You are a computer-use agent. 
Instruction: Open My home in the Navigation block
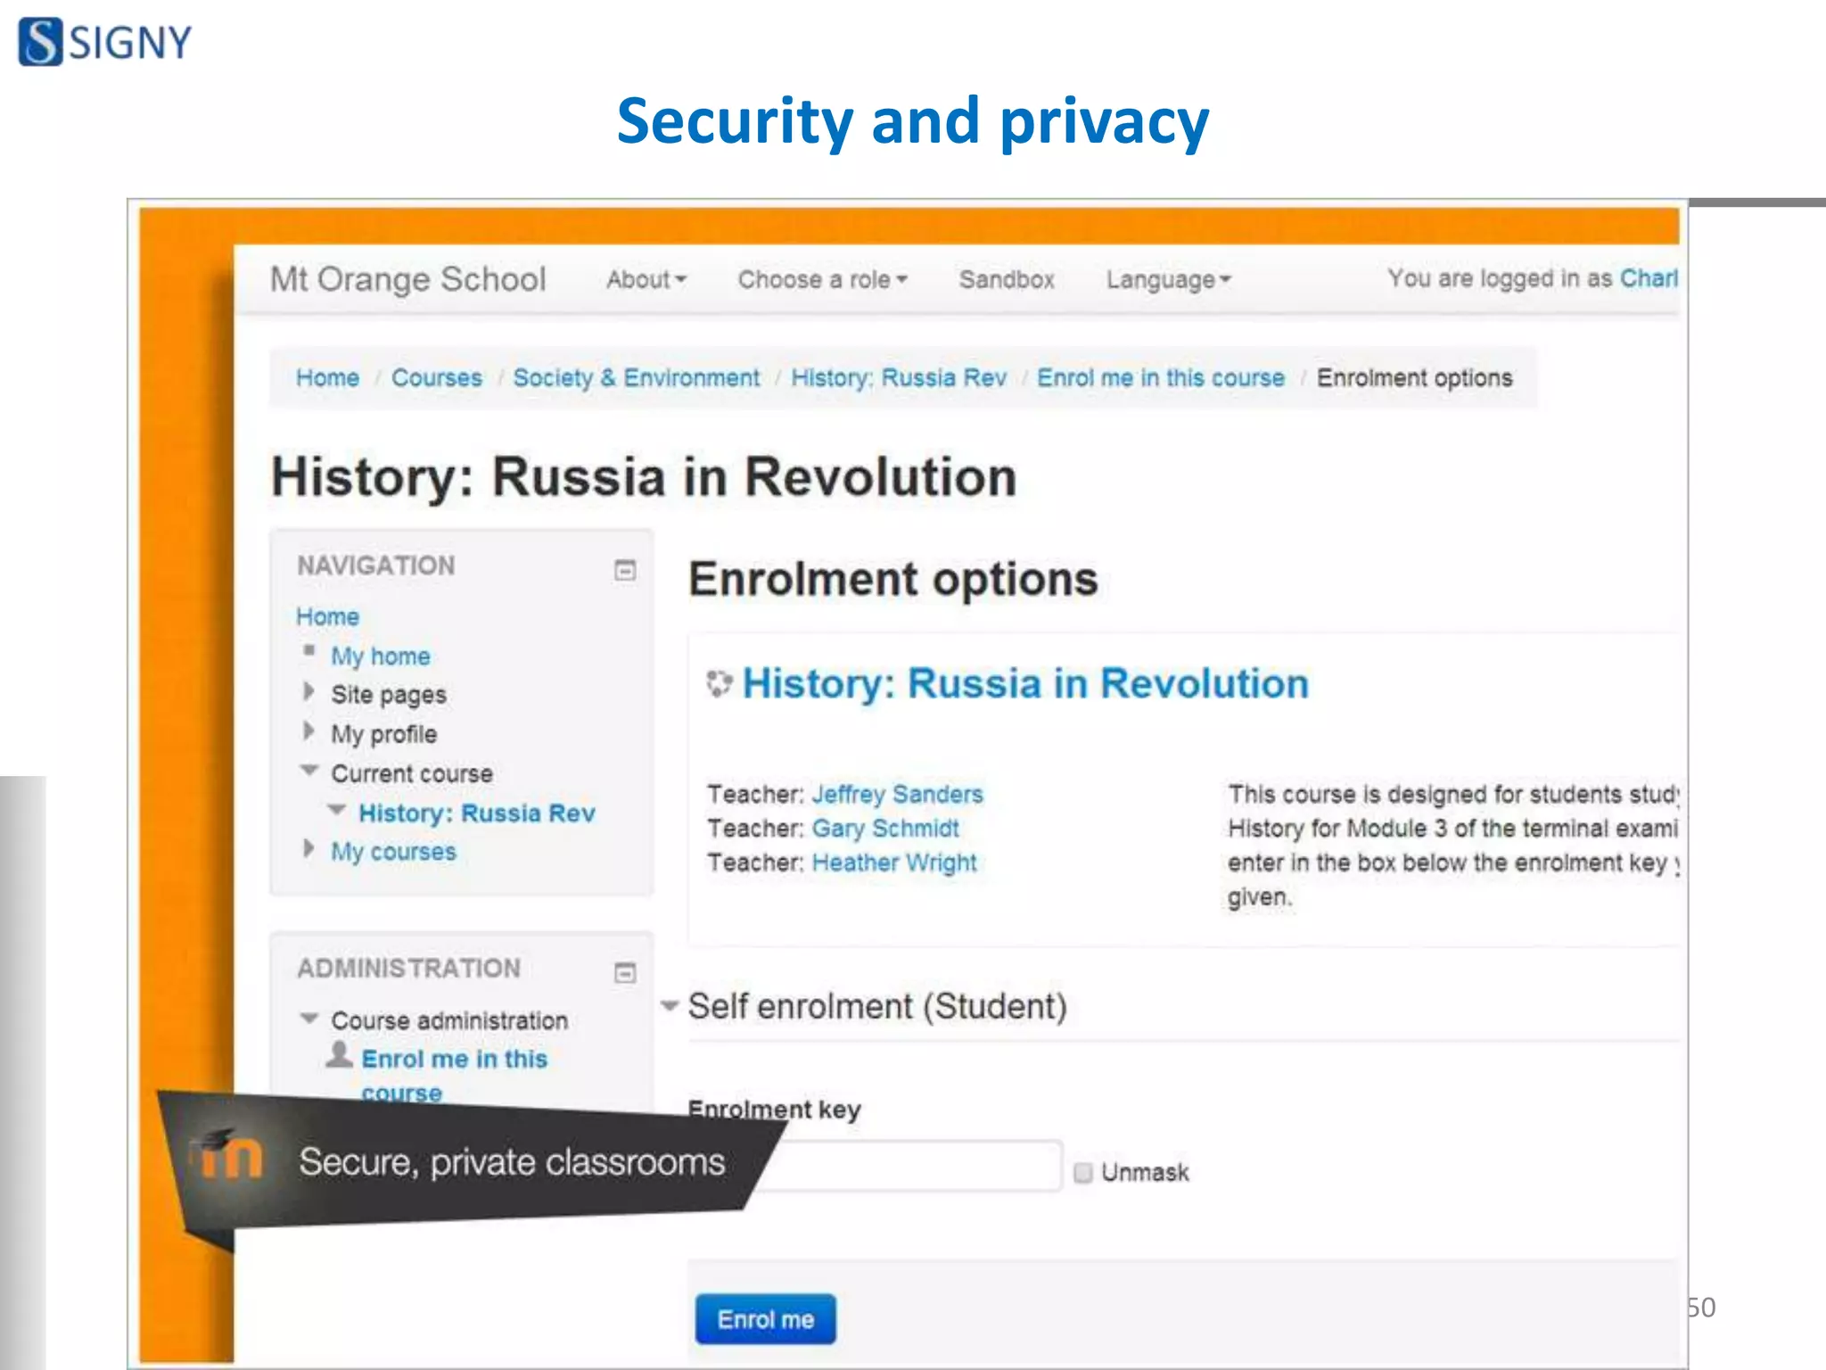pos(381,656)
